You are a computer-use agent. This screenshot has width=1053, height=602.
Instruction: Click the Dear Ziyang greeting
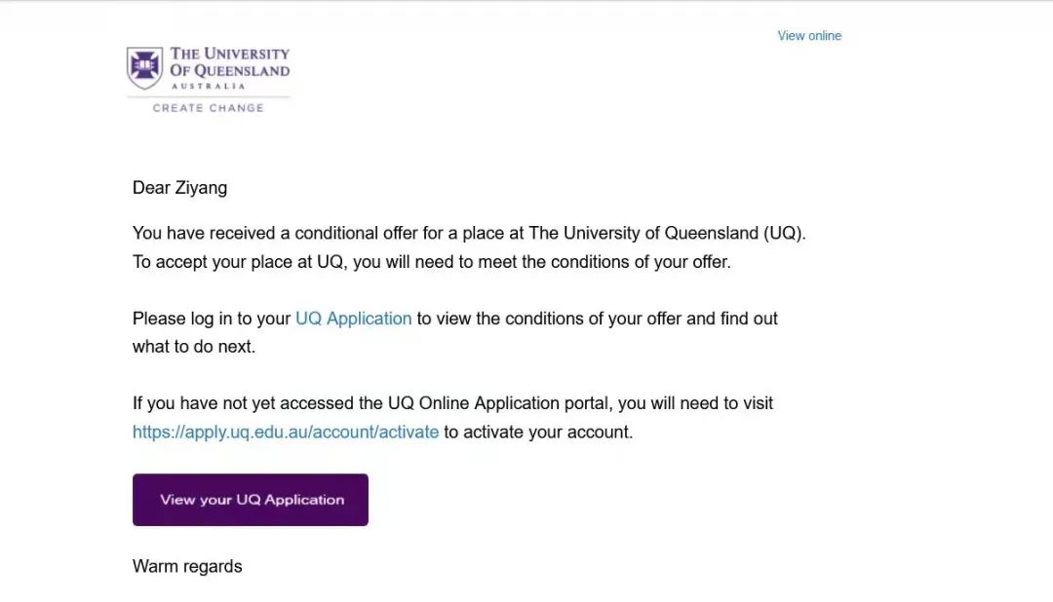pyautogui.click(x=180, y=188)
